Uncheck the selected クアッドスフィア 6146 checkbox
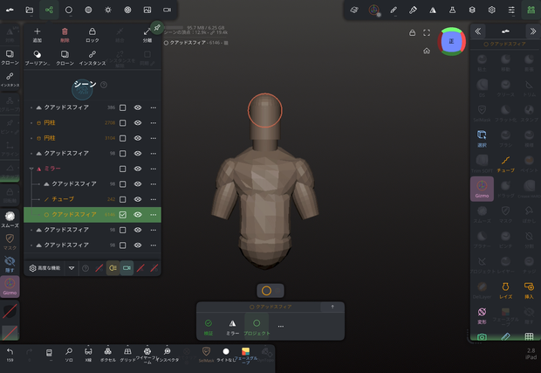541x373 pixels. pyautogui.click(x=122, y=215)
